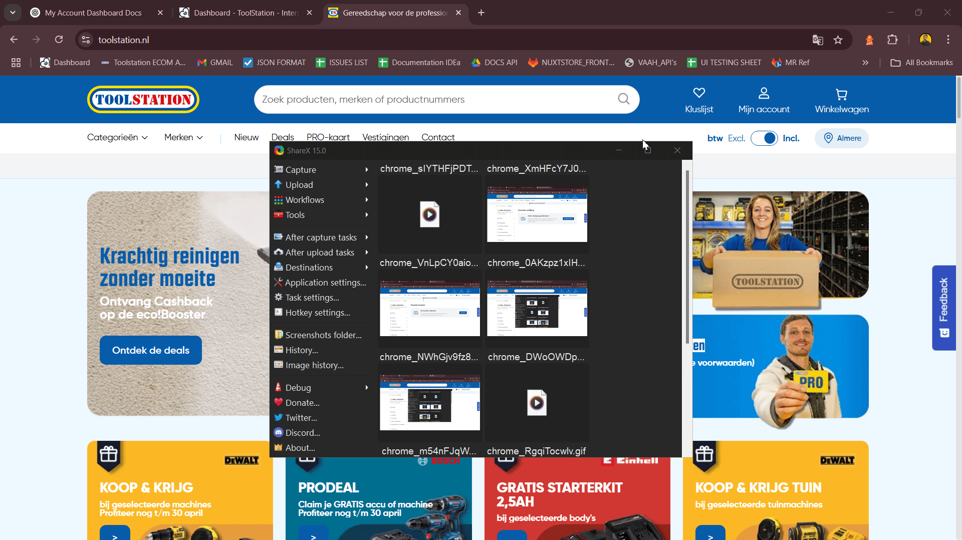Click the Google Translate icon in address bar
The width and height of the screenshot is (962, 540).
[x=818, y=40]
